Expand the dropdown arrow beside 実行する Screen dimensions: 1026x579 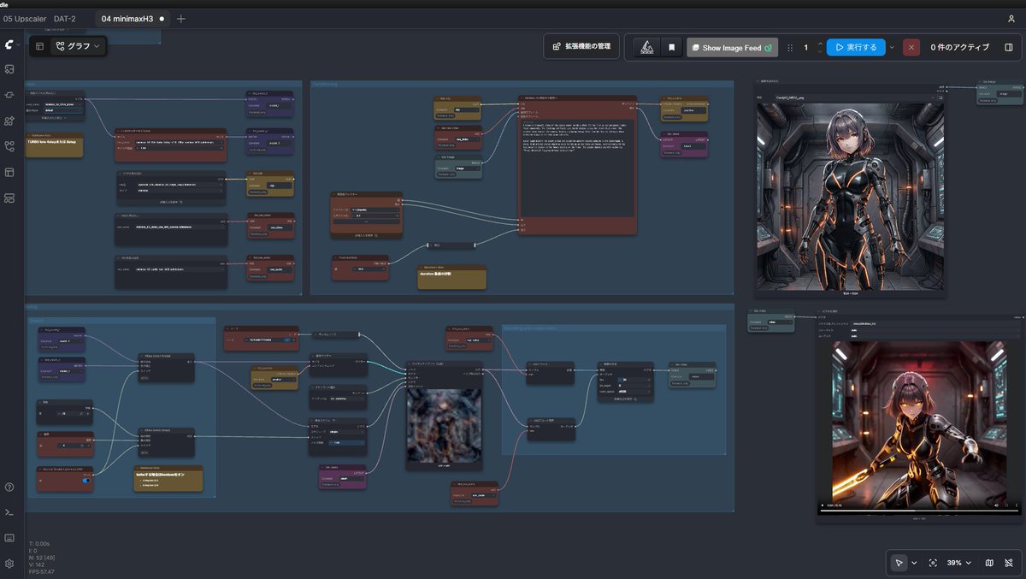(893, 47)
